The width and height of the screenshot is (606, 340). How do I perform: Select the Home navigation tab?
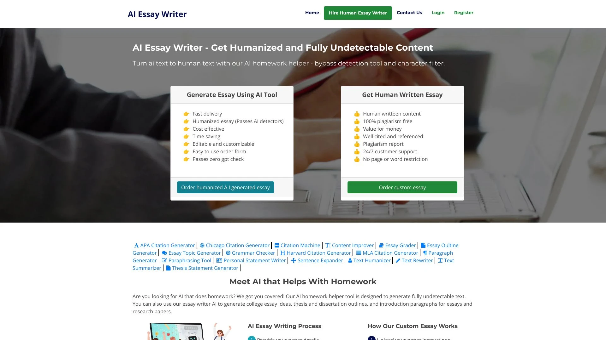(x=312, y=13)
